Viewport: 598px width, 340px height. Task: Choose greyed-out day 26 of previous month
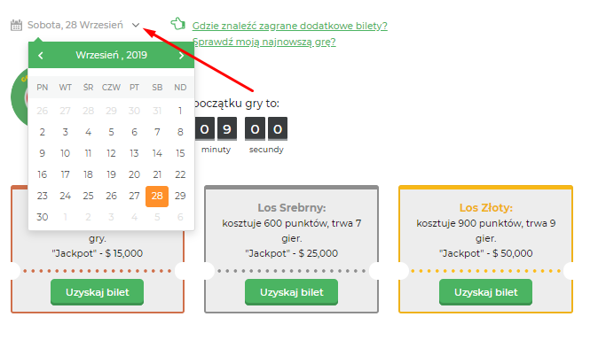43,112
